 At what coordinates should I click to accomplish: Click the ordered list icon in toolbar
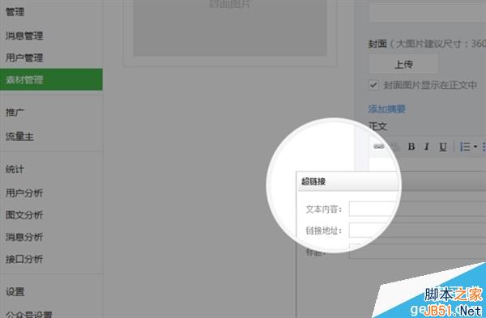[465, 146]
